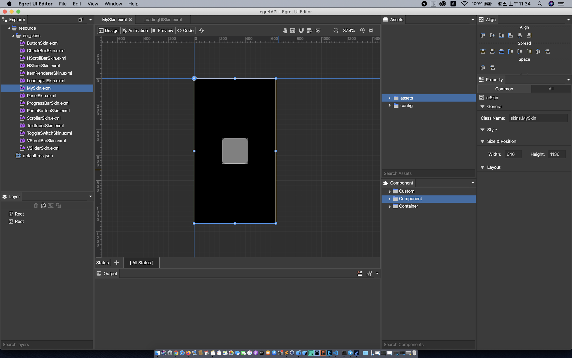Toggle the lock selection bounds icon

[x=292, y=30]
